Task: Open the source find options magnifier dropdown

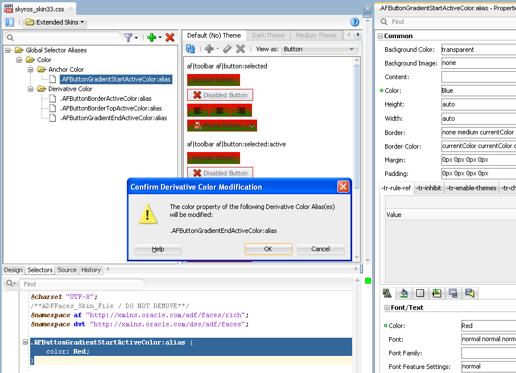Action: tap(11, 284)
